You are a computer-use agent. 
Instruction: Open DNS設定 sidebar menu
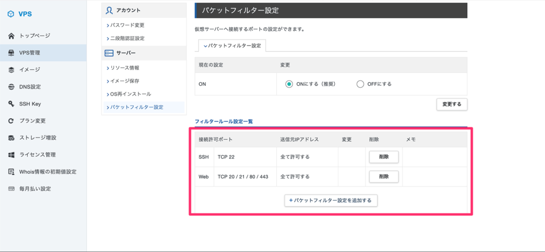(43, 87)
